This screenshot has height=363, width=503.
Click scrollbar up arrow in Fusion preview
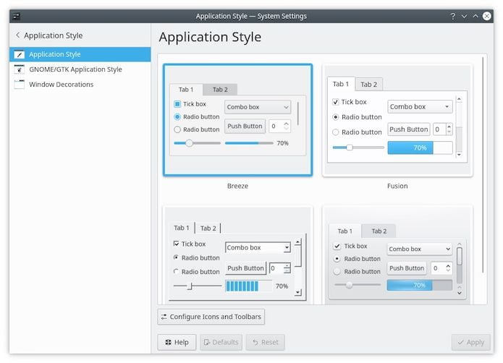tap(459, 99)
